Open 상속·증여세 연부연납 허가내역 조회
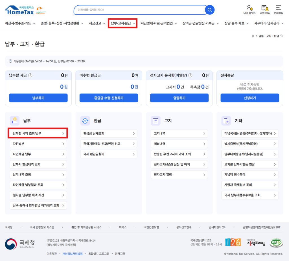 [x=38, y=205]
